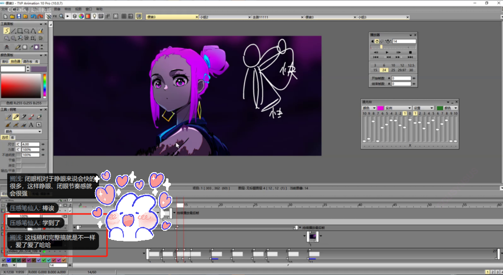Choose the text tool letter A
The image size is (503, 275).
(31, 125)
